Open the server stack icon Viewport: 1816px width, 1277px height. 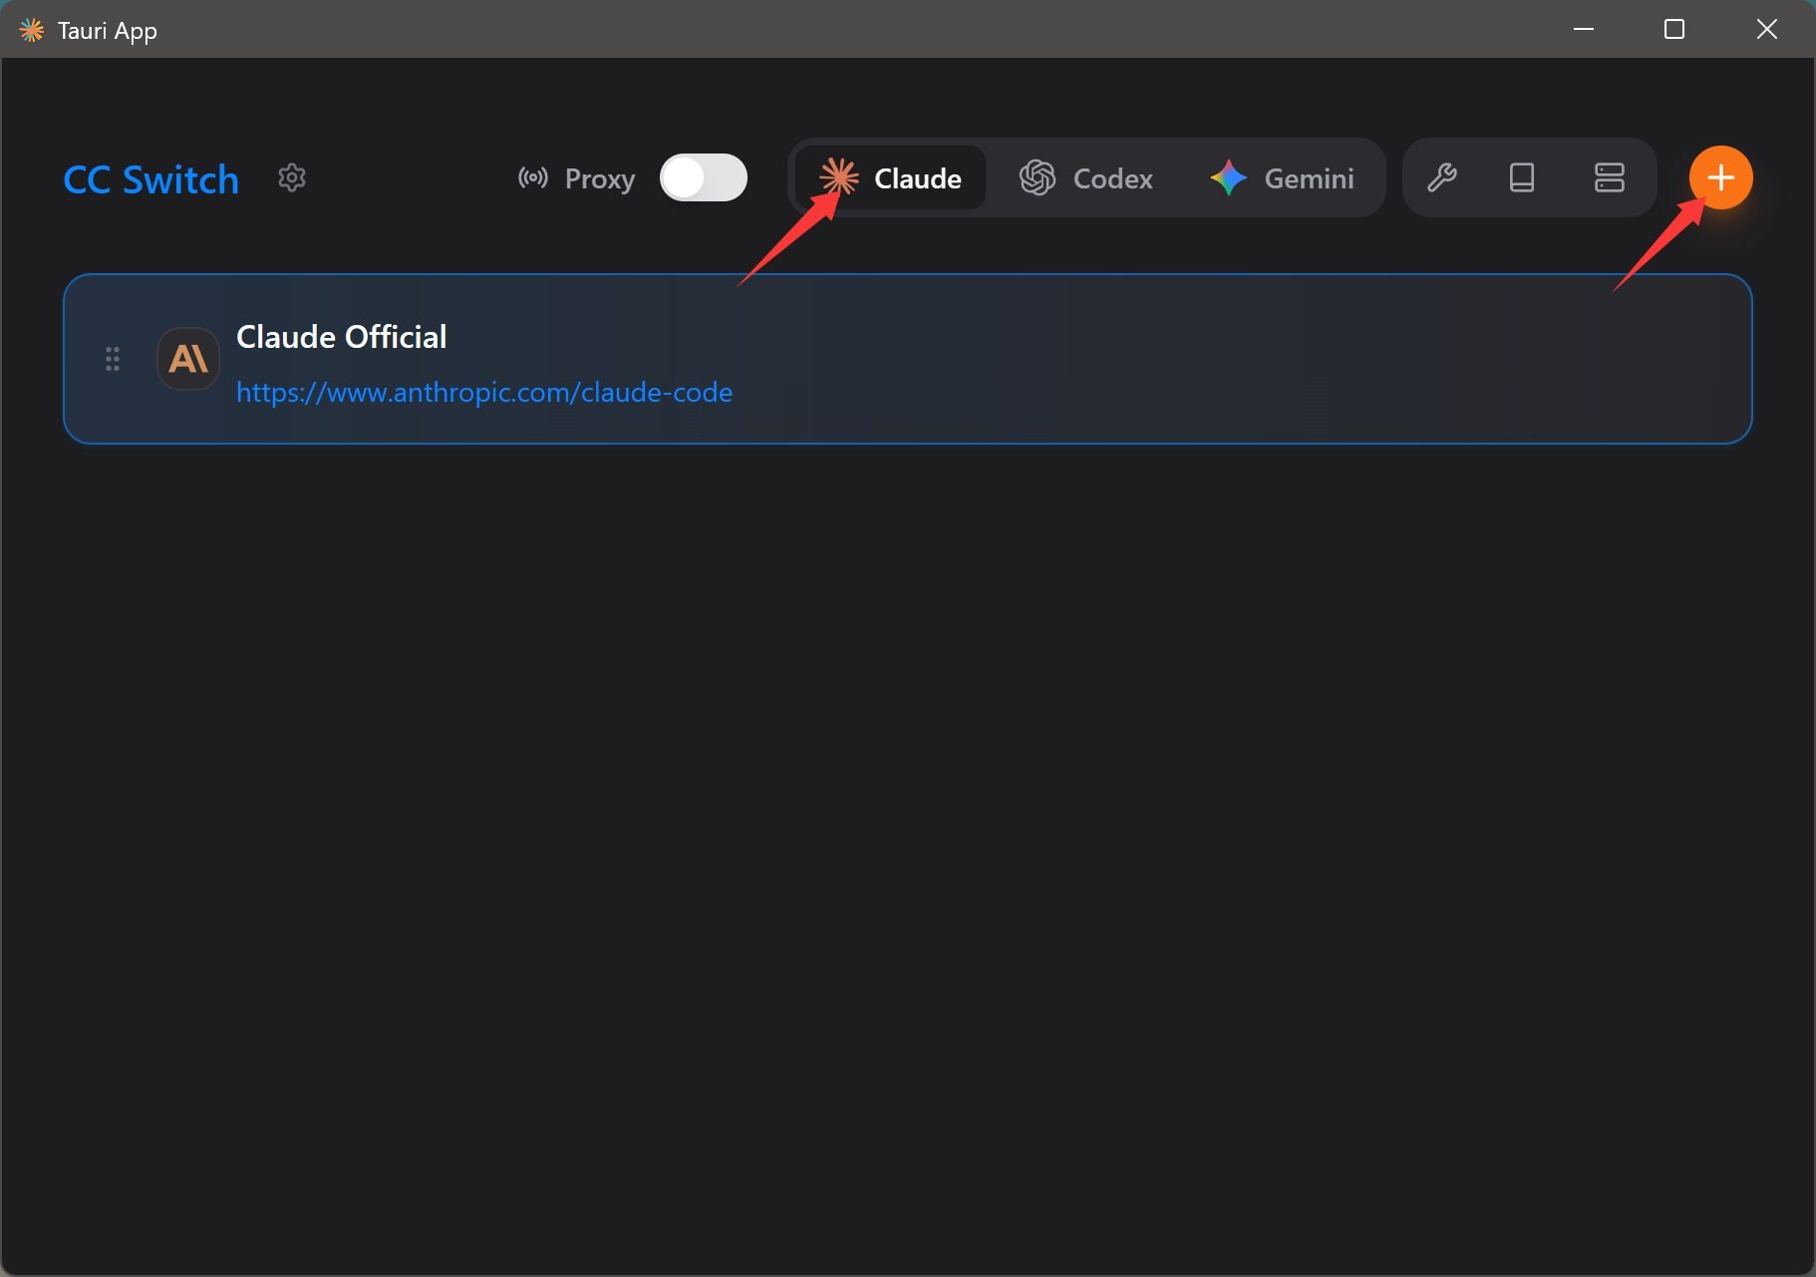(x=1609, y=178)
